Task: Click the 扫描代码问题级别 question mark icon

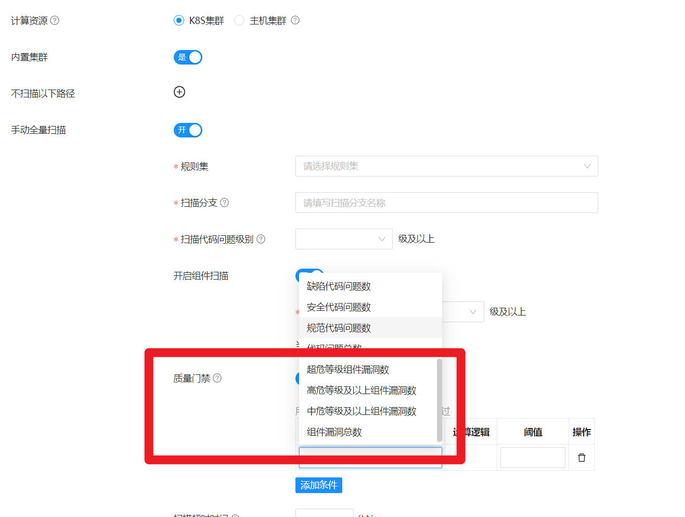Action: [x=260, y=238]
